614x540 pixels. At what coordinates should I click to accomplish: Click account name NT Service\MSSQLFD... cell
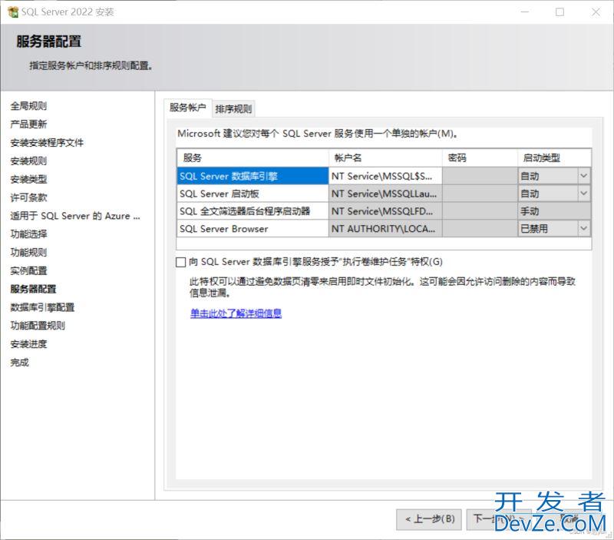[x=385, y=211]
